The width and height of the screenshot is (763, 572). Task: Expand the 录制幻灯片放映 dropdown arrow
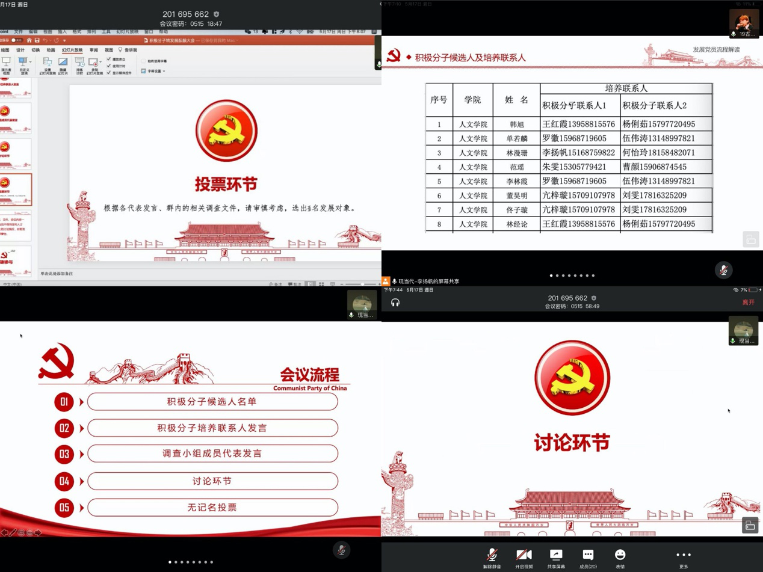pos(99,63)
